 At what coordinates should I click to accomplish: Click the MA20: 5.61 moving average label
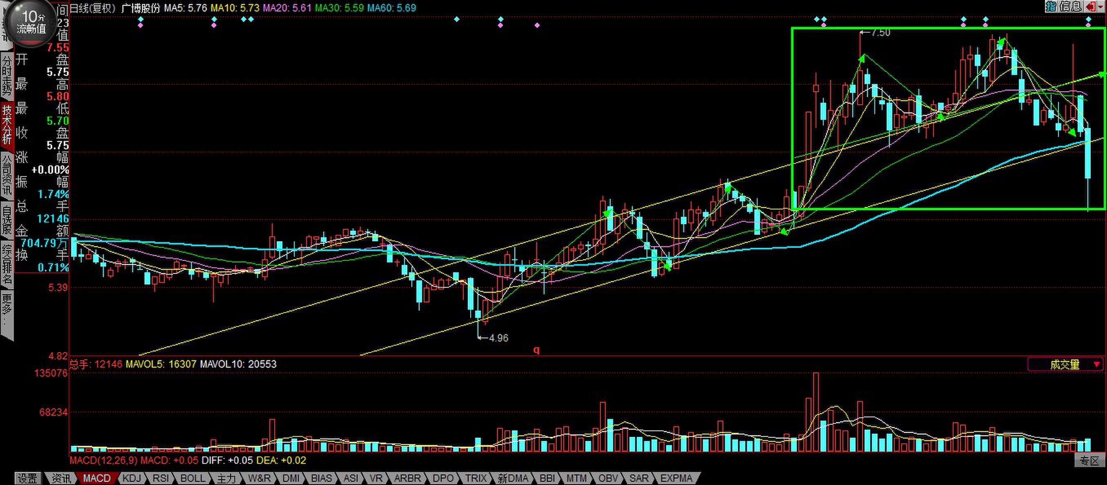point(287,8)
